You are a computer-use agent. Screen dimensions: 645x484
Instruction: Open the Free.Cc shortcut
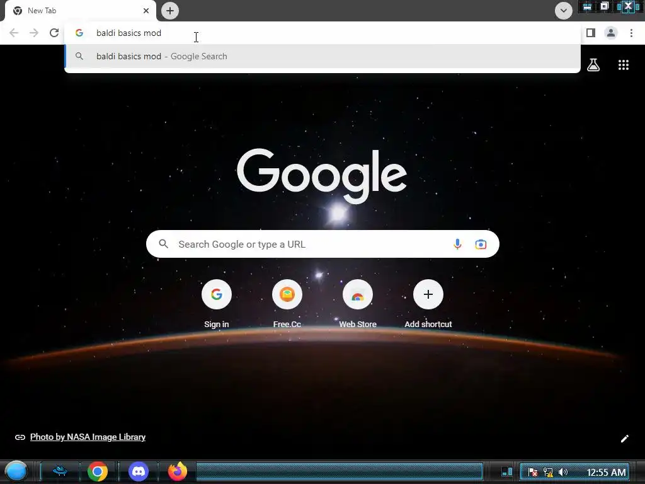(287, 304)
